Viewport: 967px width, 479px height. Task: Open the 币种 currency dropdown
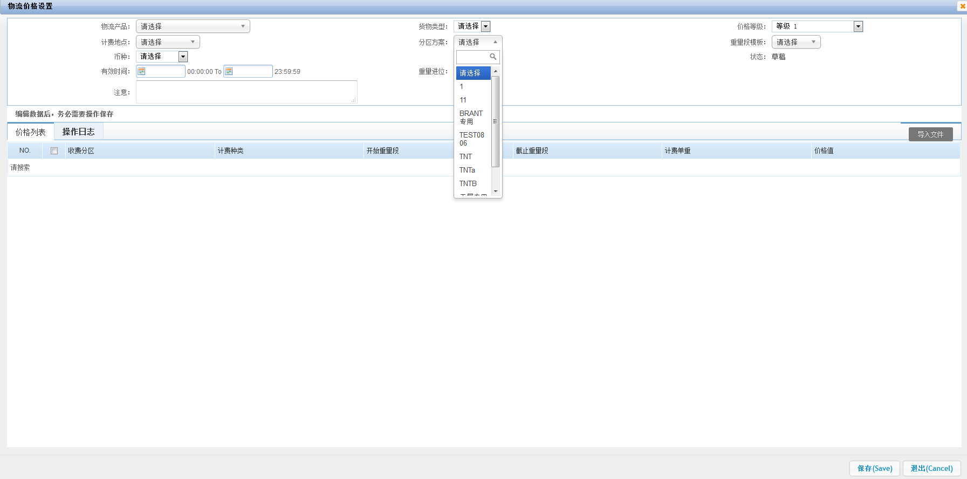tap(183, 57)
